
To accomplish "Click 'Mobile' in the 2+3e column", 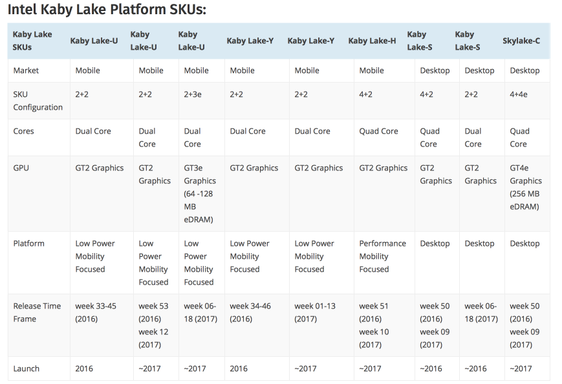I will 196,70.
